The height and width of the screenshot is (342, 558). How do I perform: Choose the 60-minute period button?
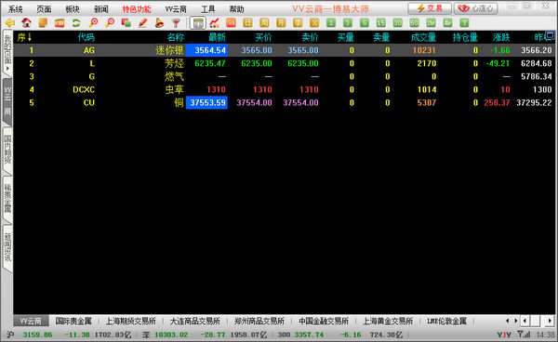[x=414, y=23]
